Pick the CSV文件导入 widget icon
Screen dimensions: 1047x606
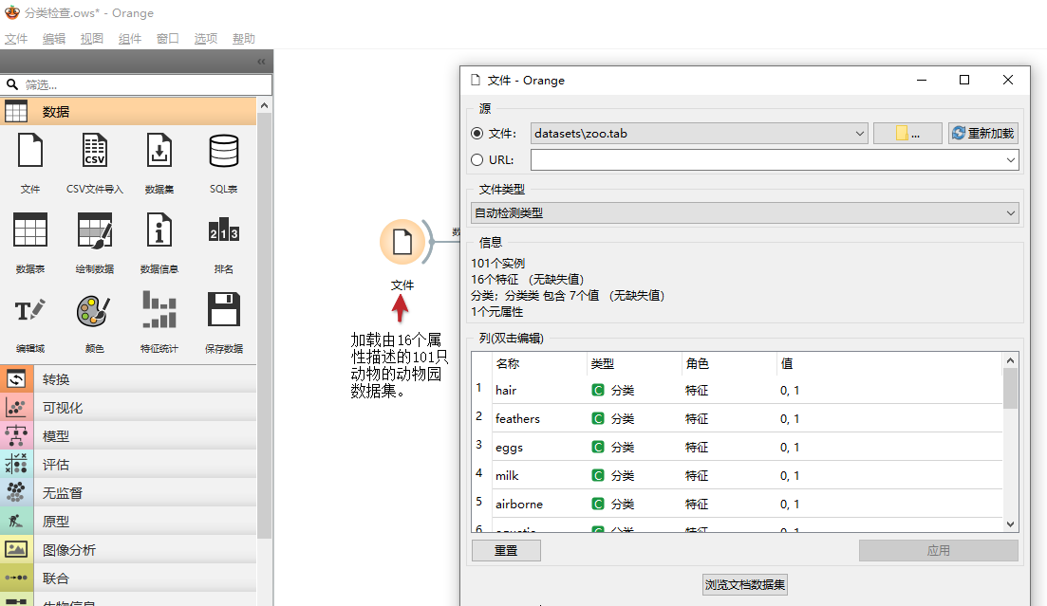pyautogui.click(x=94, y=151)
